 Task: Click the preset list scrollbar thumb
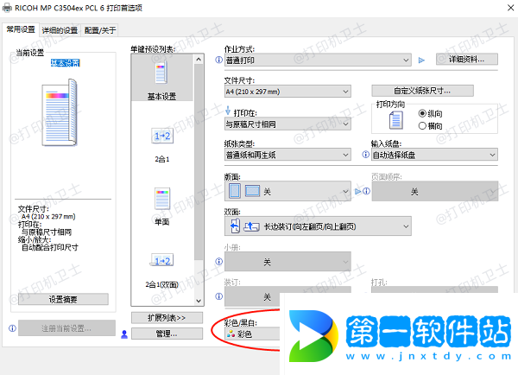point(199,162)
